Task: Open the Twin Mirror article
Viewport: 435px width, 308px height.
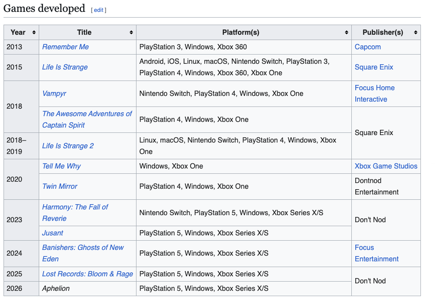Action: [59, 187]
